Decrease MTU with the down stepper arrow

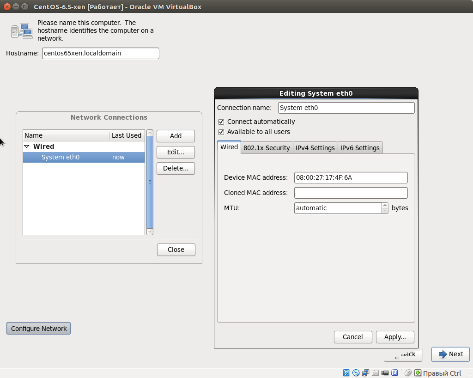[x=385, y=211]
